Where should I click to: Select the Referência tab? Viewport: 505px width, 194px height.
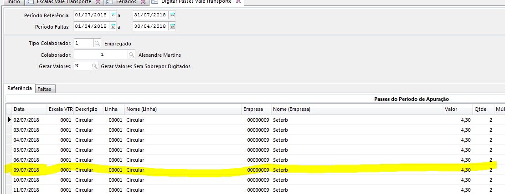click(x=20, y=89)
